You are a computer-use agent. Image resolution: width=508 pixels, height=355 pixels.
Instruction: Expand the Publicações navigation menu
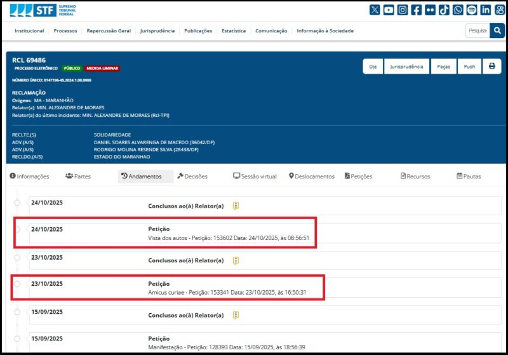198,30
